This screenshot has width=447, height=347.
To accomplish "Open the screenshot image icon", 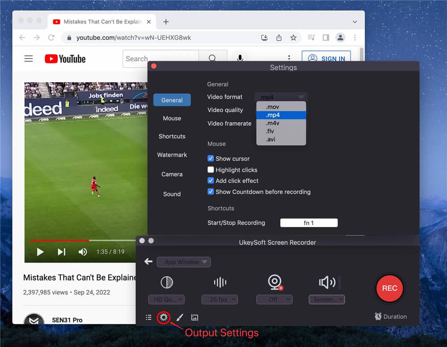I will (x=194, y=318).
